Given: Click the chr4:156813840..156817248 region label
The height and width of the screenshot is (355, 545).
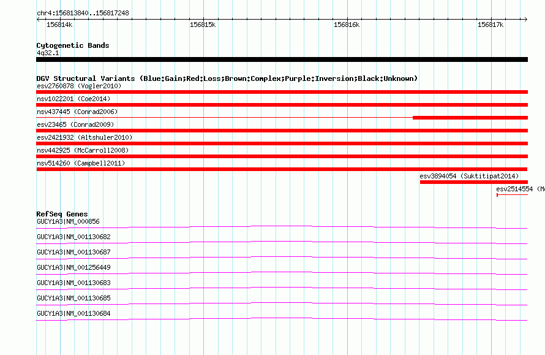Looking at the screenshot, I should coord(83,13).
